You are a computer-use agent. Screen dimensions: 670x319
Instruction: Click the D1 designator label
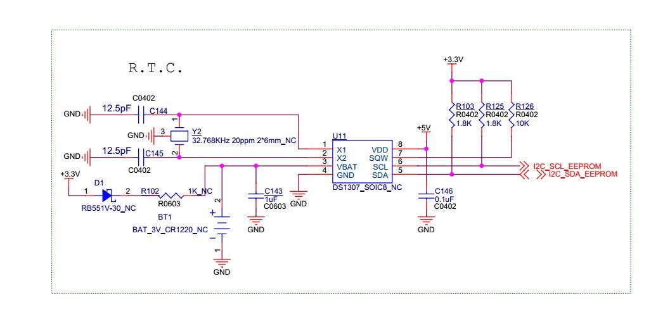99,182
